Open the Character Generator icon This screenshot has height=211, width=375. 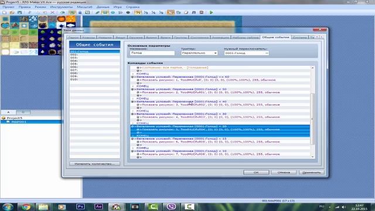point(202,12)
